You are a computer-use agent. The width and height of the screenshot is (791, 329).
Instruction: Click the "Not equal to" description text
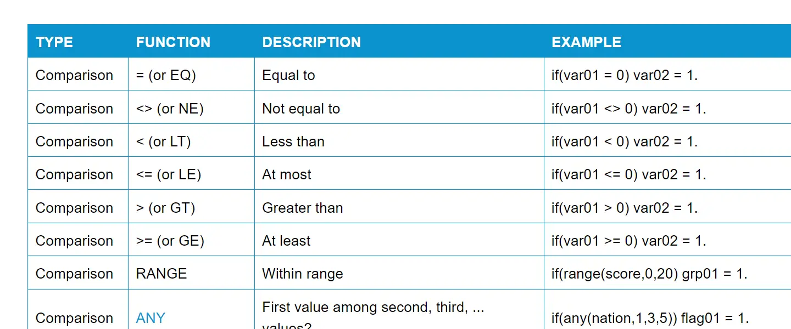click(x=301, y=109)
